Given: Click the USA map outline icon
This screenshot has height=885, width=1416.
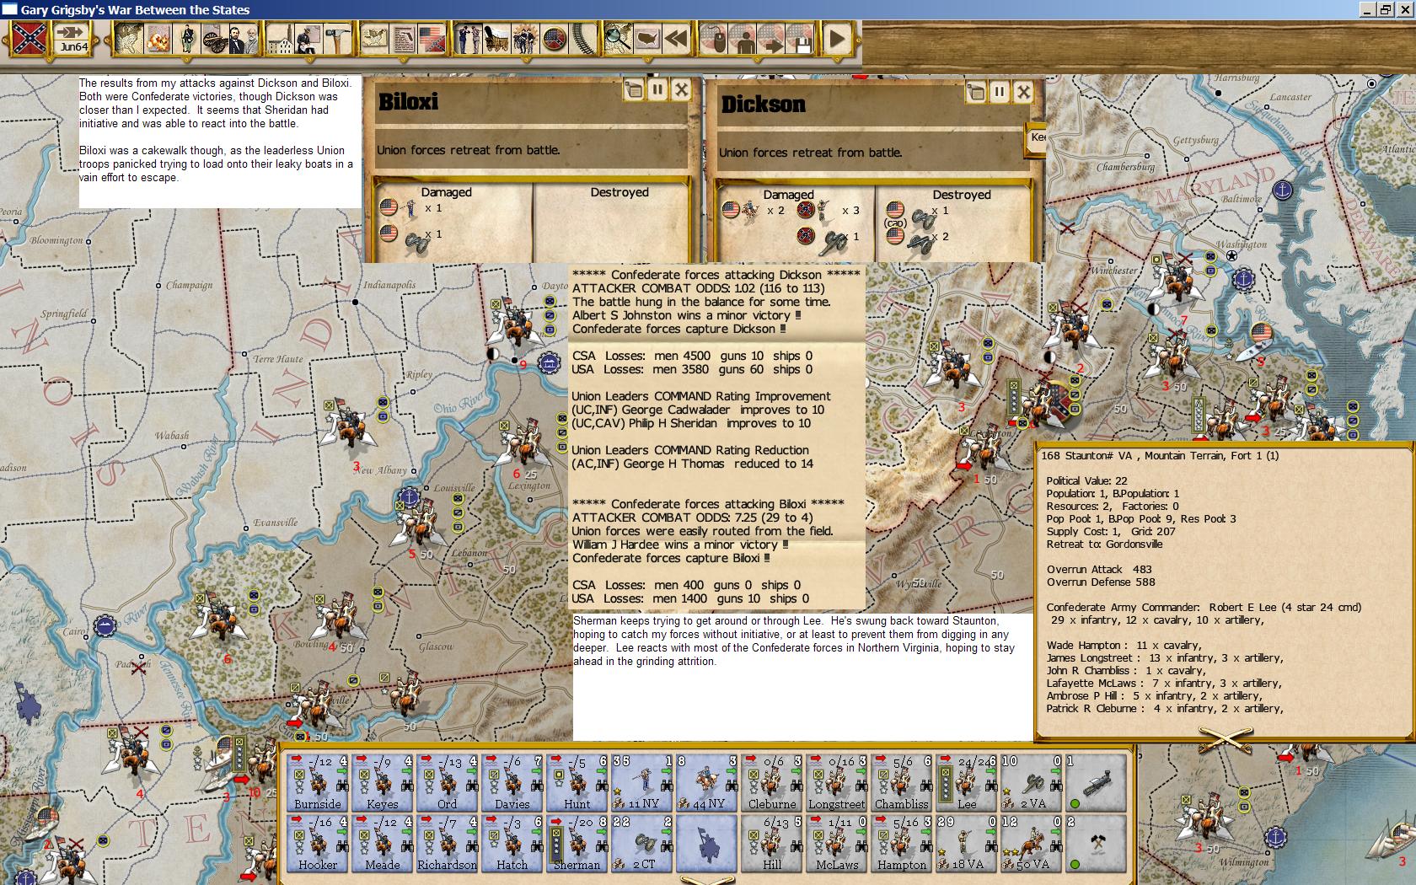Looking at the screenshot, I should tap(647, 39).
